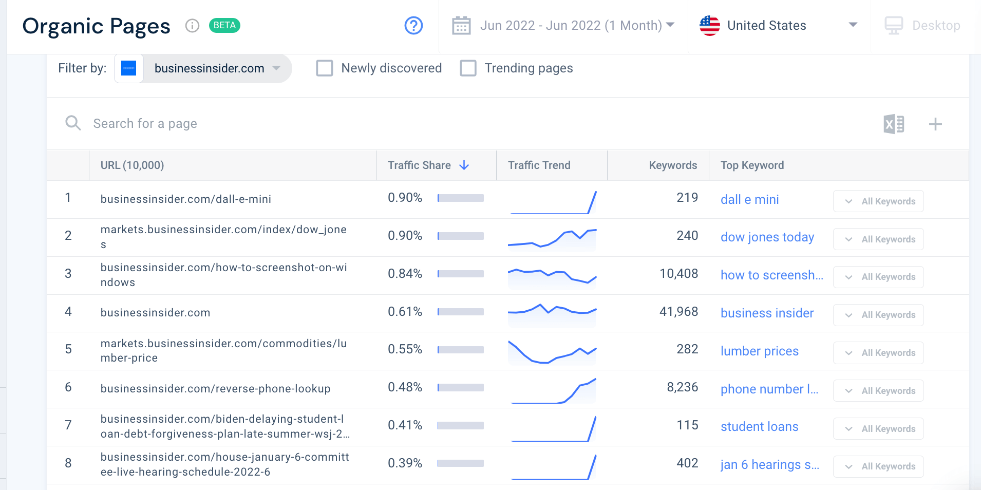
Task: Expand All Keywords for dall e mini
Action: [877, 201]
